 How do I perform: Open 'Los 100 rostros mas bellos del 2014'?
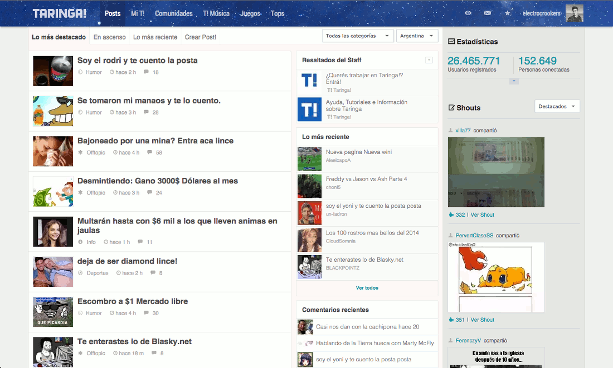coord(372,233)
